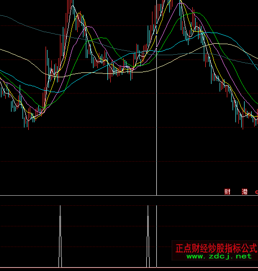
Task: Open the red 港 Hong Kong marker icon
Action: coord(245,191)
